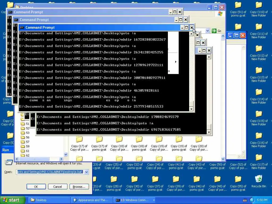Switch to Appearance and The... taskbar button
Screen dimensions: 272x204
[x=92, y=200]
